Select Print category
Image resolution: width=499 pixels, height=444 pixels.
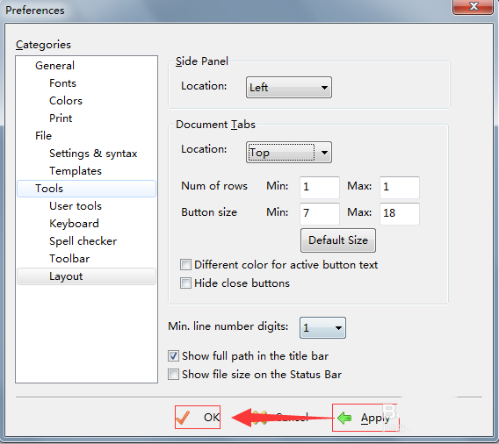click(x=61, y=118)
